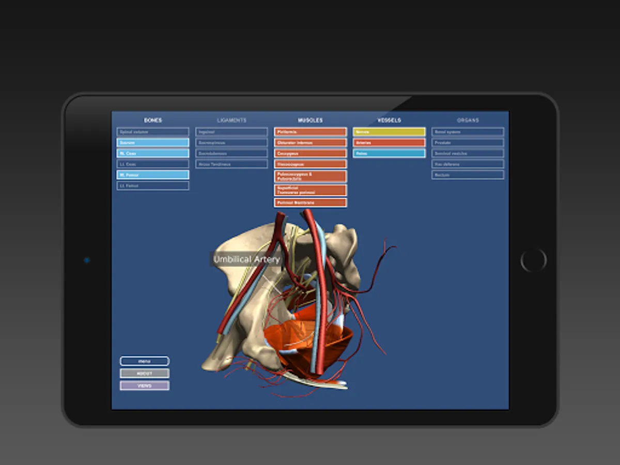Hide the Piriformis muscle
620x465 pixels.
click(310, 132)
